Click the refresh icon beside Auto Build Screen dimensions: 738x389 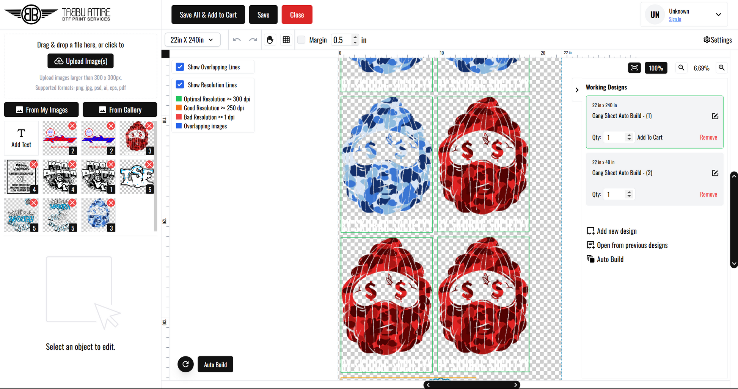tap(186, 364)
